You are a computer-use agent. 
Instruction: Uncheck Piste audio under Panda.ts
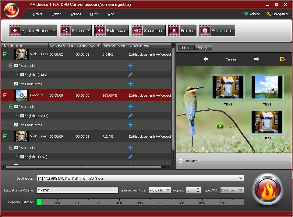click(16, 107)
